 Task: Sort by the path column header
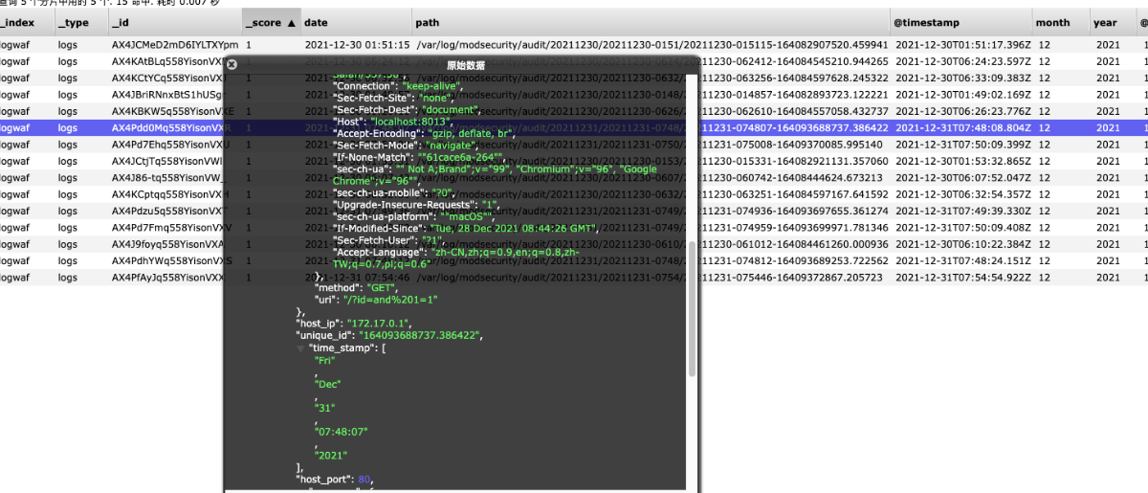tap(651, 22)
